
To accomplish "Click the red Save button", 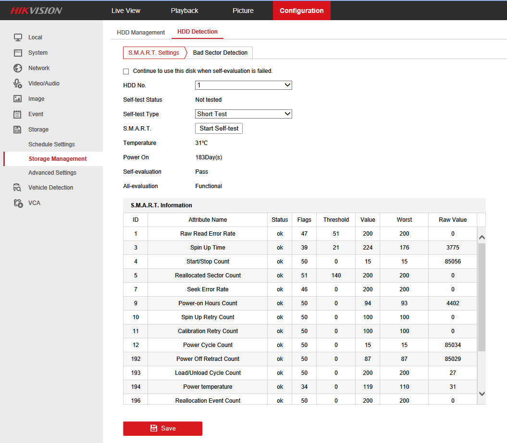I will pos(162,428).
